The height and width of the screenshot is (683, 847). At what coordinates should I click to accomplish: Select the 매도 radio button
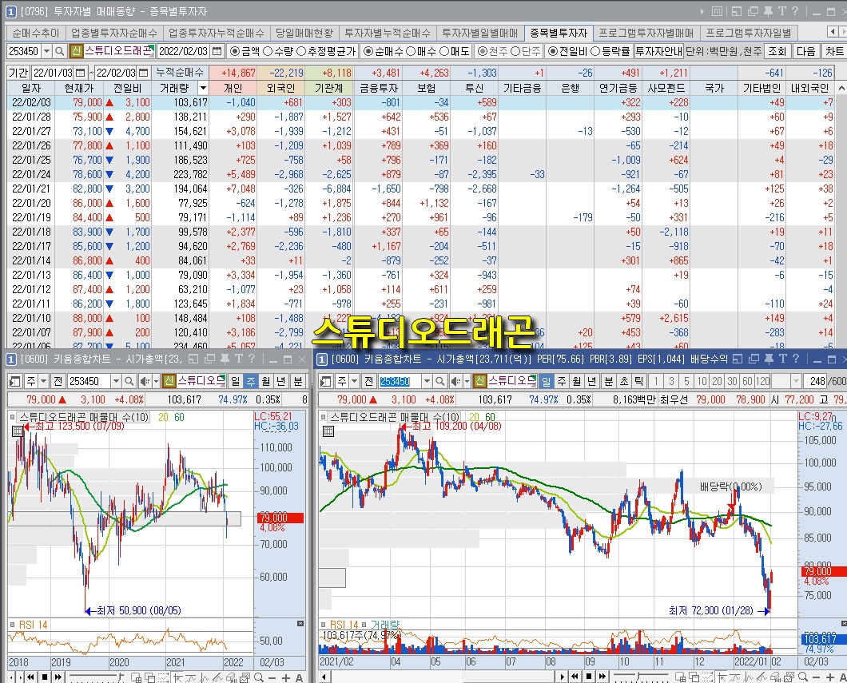coord(444,51)
